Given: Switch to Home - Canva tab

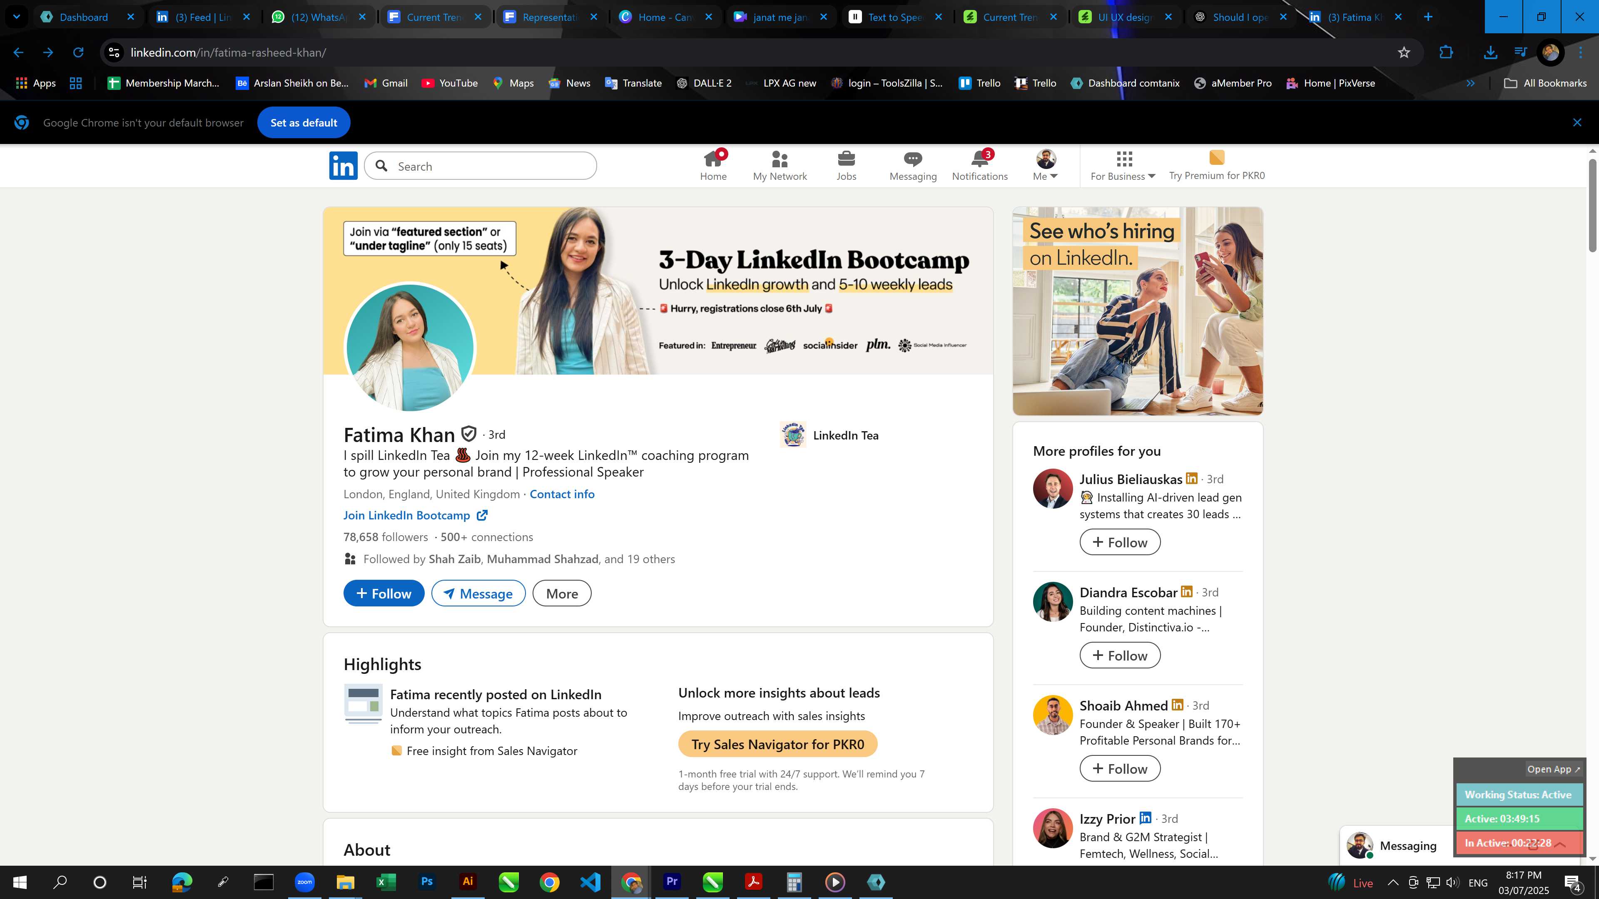Looking at the screenshot, I should pyautogui.click(x=665, y=17).
